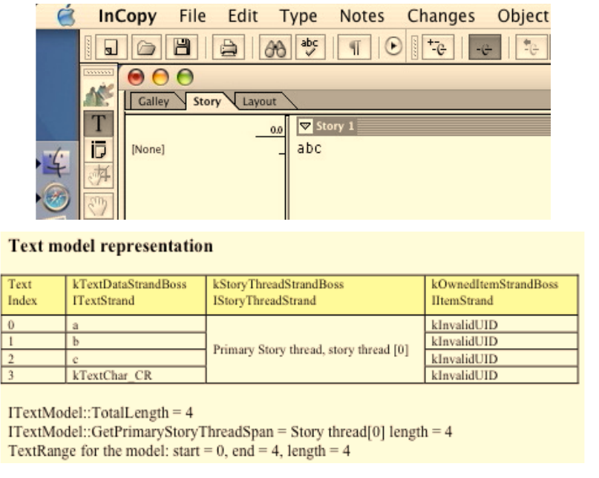This screenshot has width=599, height=478.
Task: Collapse the Story 1 disclosure triangle
Action: click(x=305, y=125)
